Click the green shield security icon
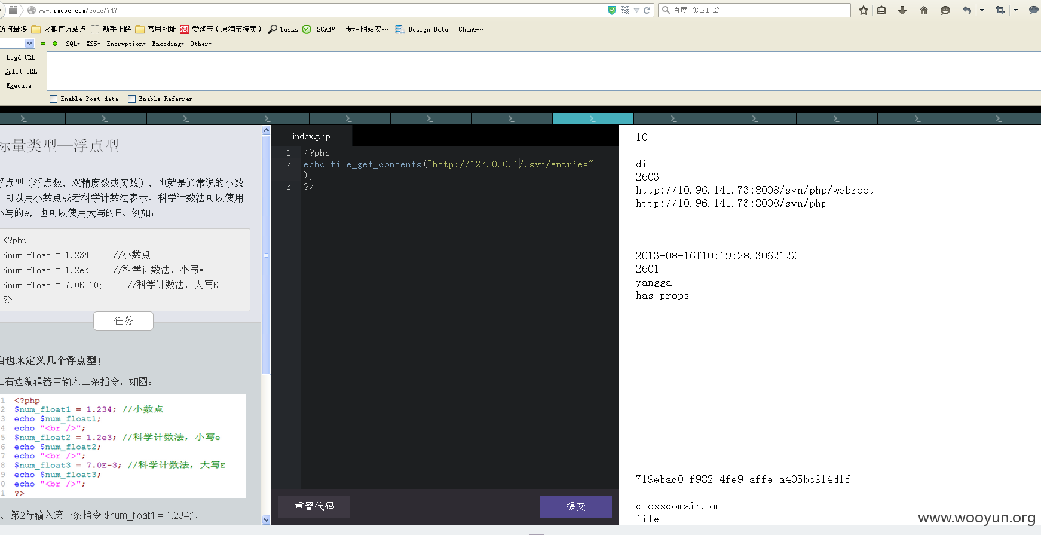 [612, 10]
